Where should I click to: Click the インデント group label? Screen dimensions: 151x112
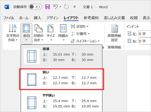pyautogui.click(x=133, y=27)
